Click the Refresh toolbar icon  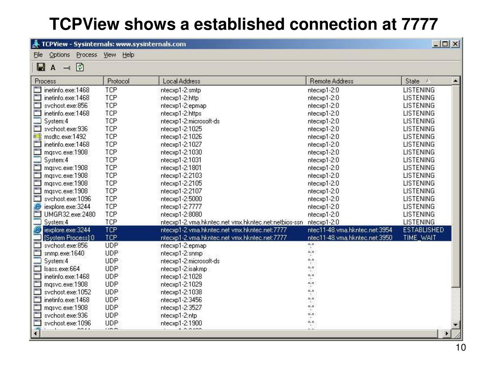80,67
